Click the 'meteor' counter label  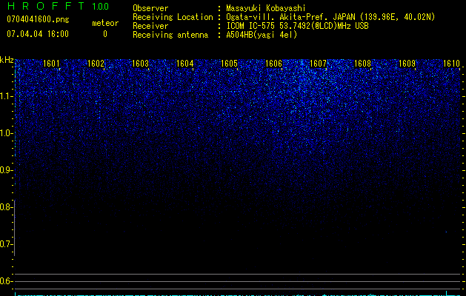tap(105, 23)
